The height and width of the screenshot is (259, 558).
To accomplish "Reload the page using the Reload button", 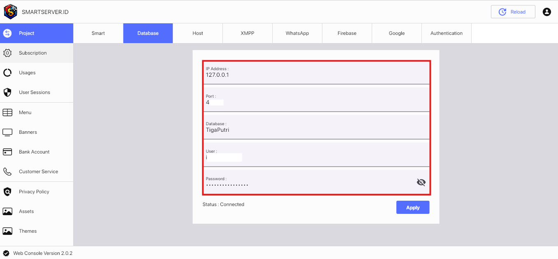I will tap(513, 11).
